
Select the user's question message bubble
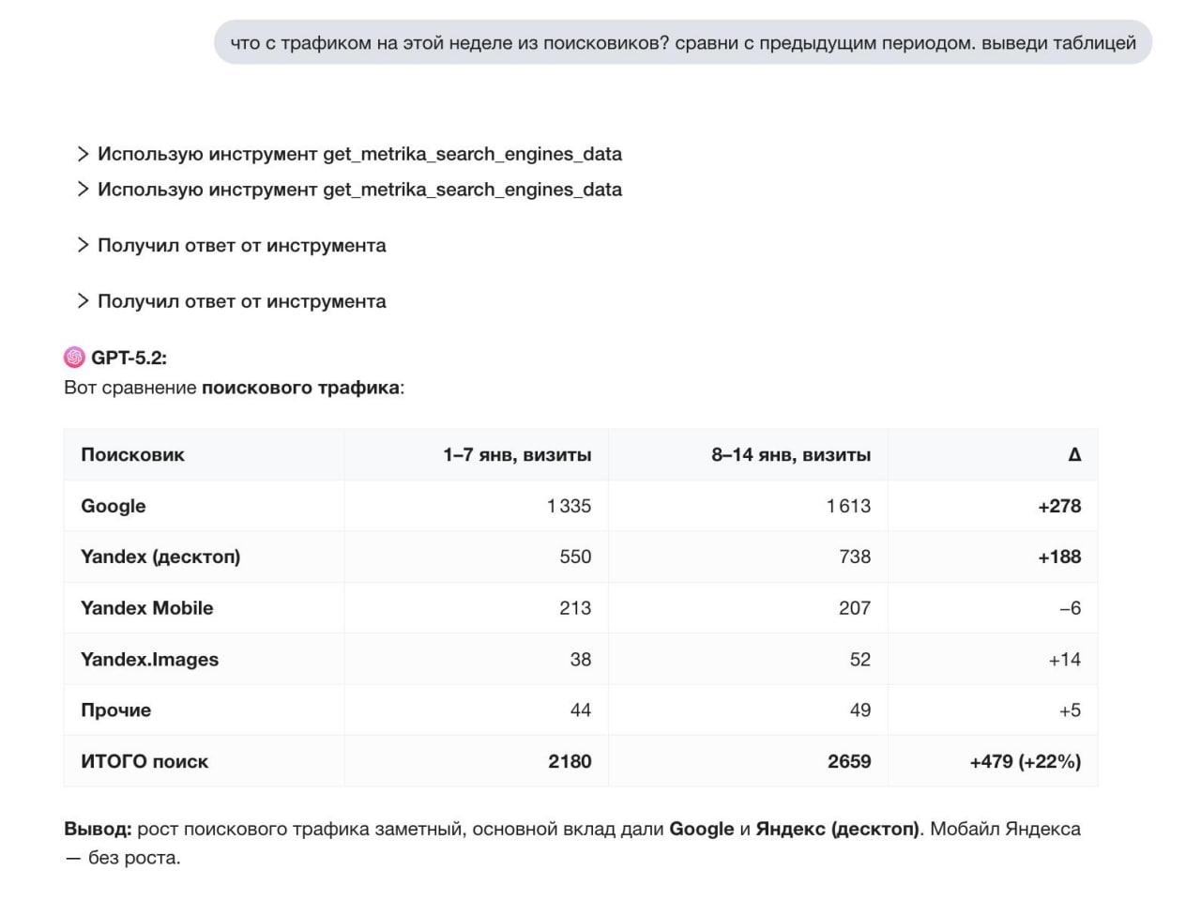pos(682,43)
